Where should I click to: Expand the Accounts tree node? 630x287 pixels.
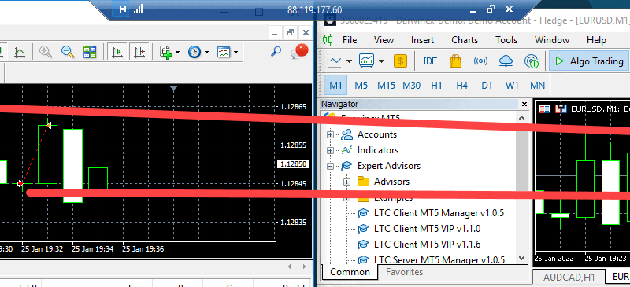pos(330,135)
